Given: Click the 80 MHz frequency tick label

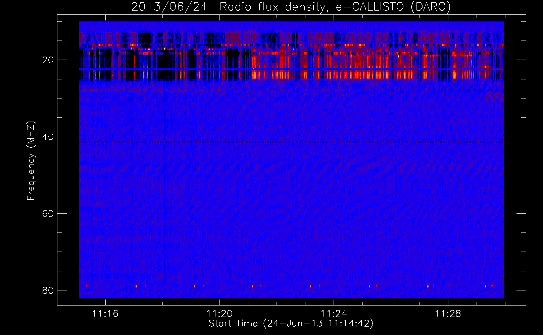Looking at the screenshot, I should 48,290.
